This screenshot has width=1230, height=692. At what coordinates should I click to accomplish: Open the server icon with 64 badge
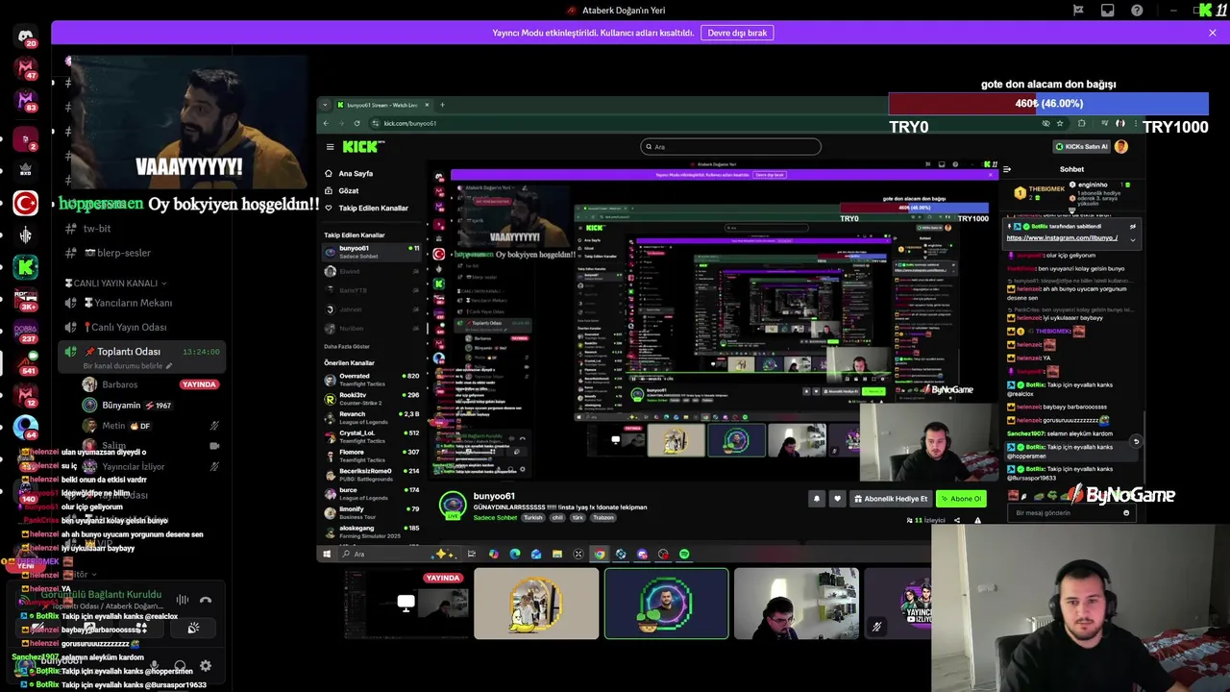point(26,427)
